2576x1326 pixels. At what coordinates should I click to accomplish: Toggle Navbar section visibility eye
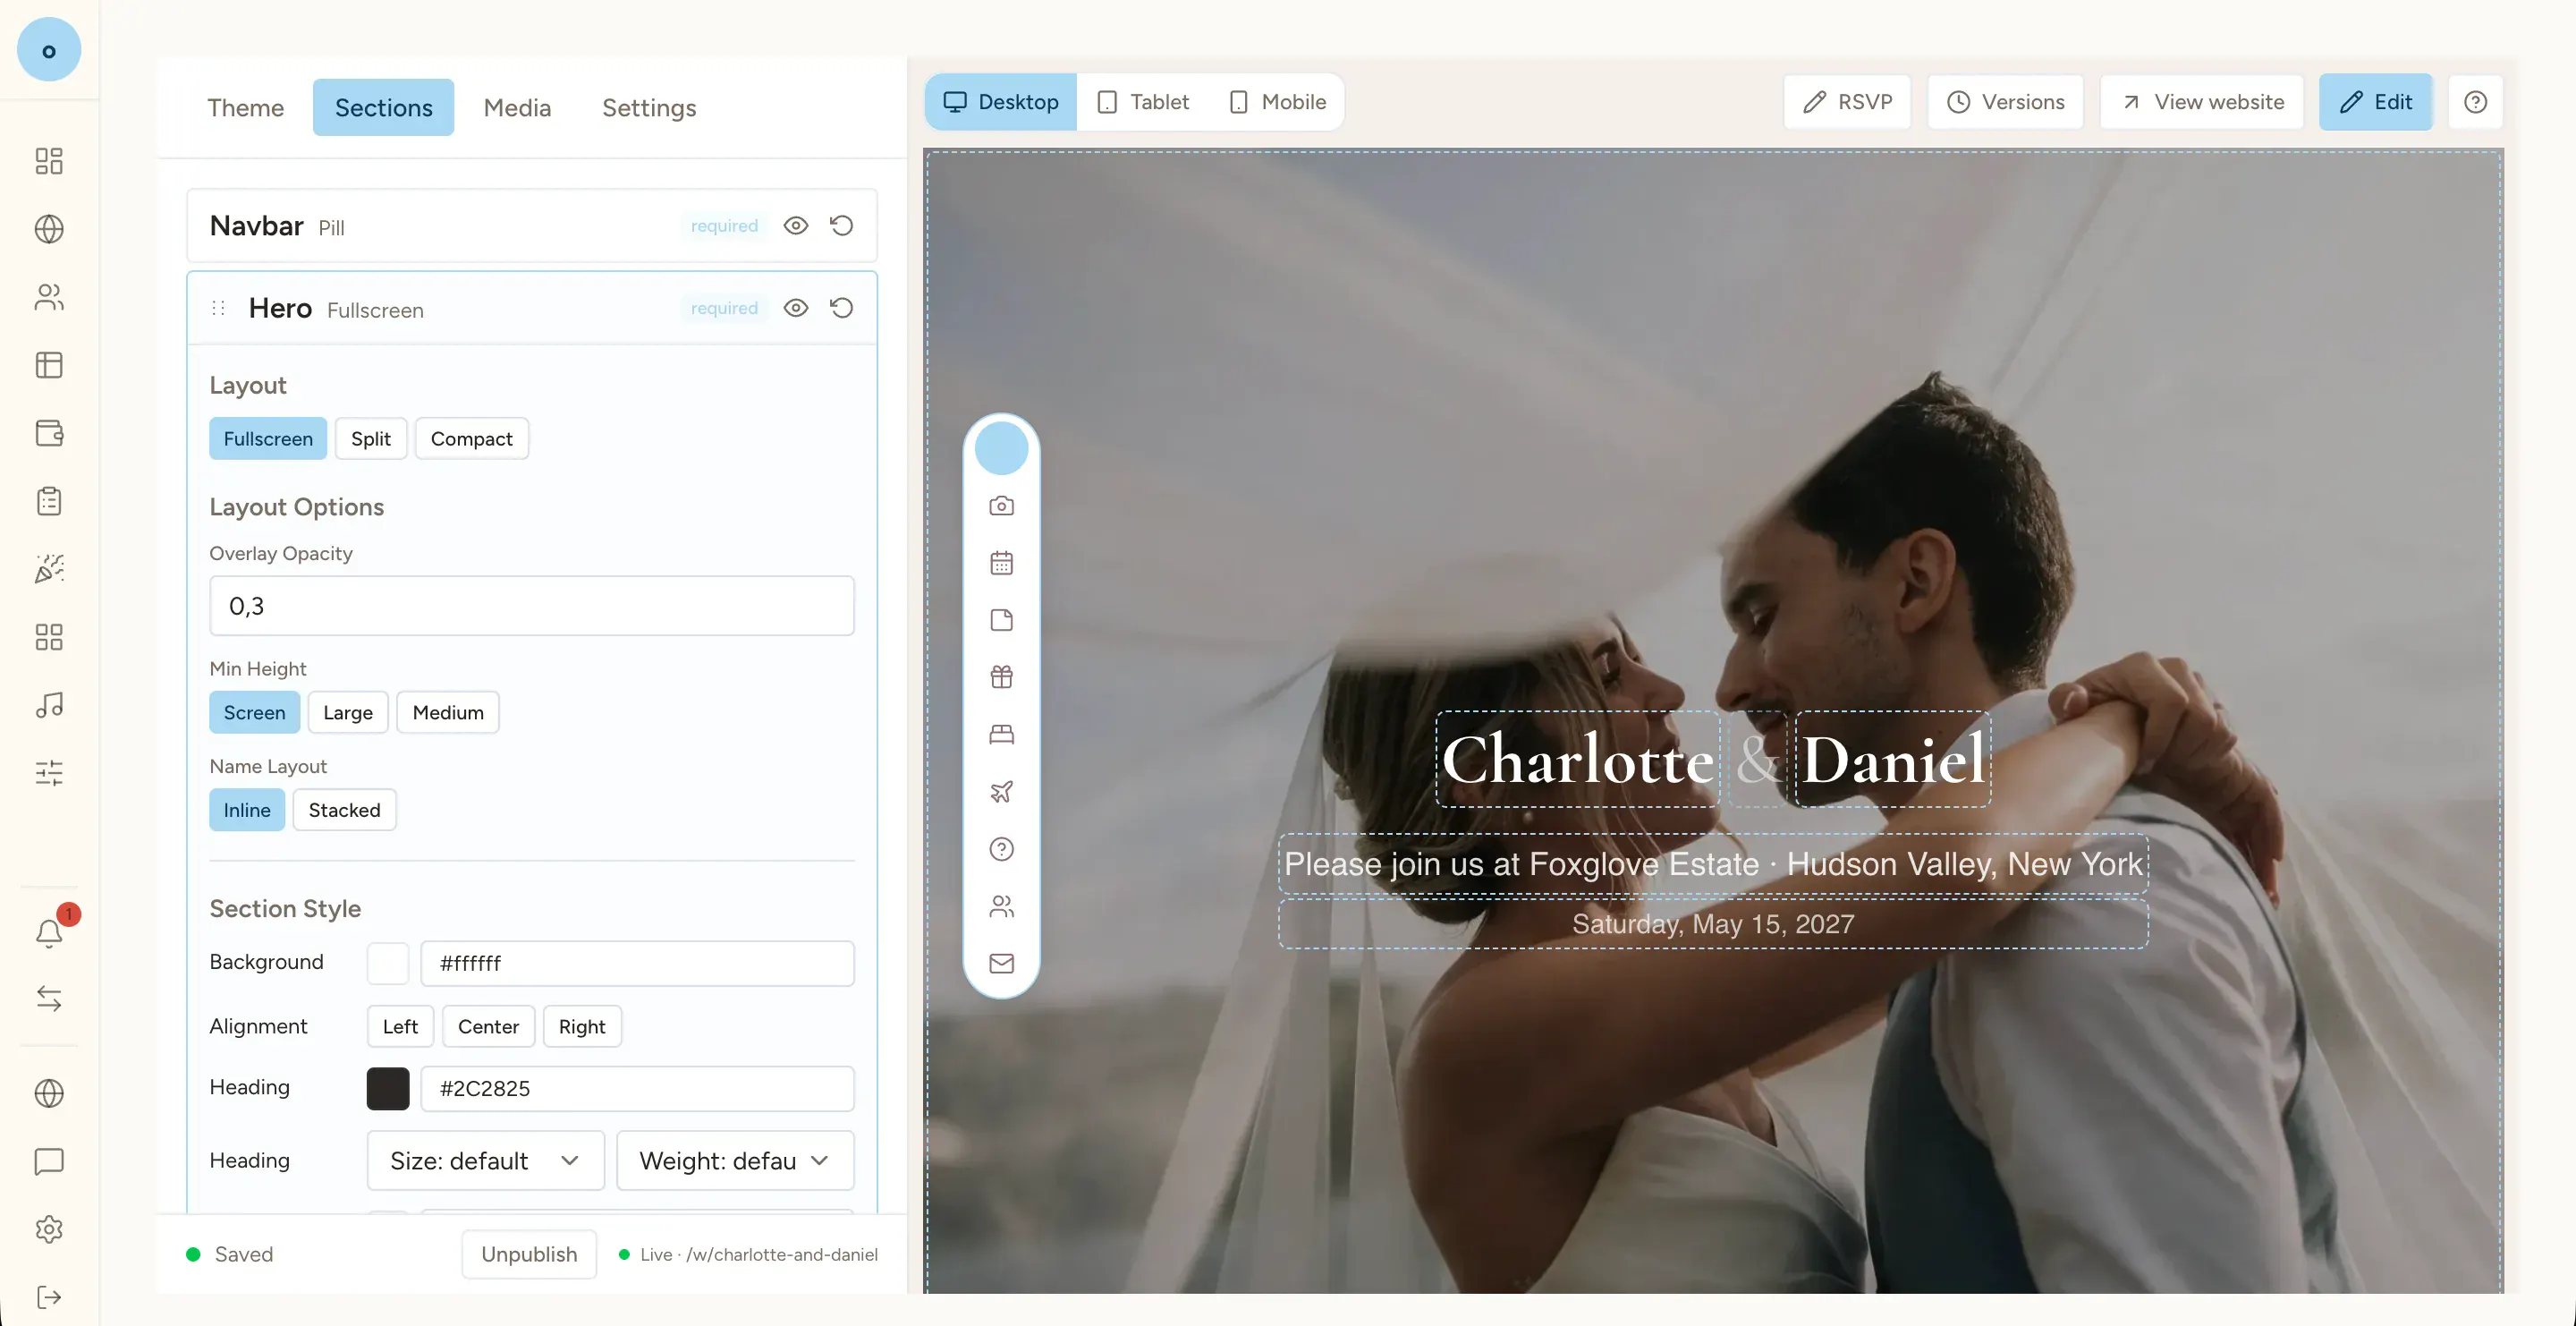point(796,226)
